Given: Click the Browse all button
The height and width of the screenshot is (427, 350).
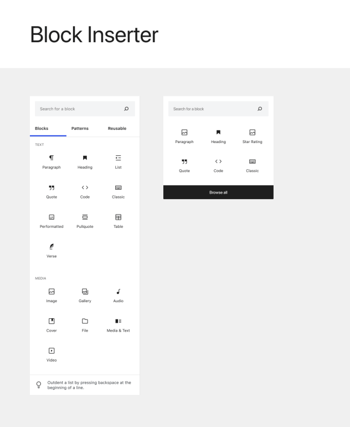Looking at the screenshot, I should pos(218,192).
